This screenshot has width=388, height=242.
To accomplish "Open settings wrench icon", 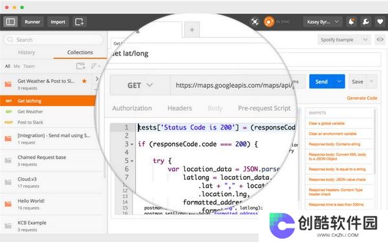I will 366,22.
